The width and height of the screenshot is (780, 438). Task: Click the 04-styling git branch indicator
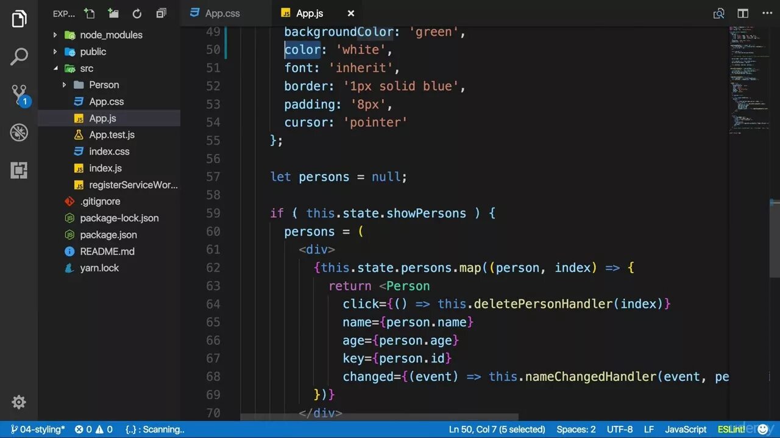click(37, 429)
